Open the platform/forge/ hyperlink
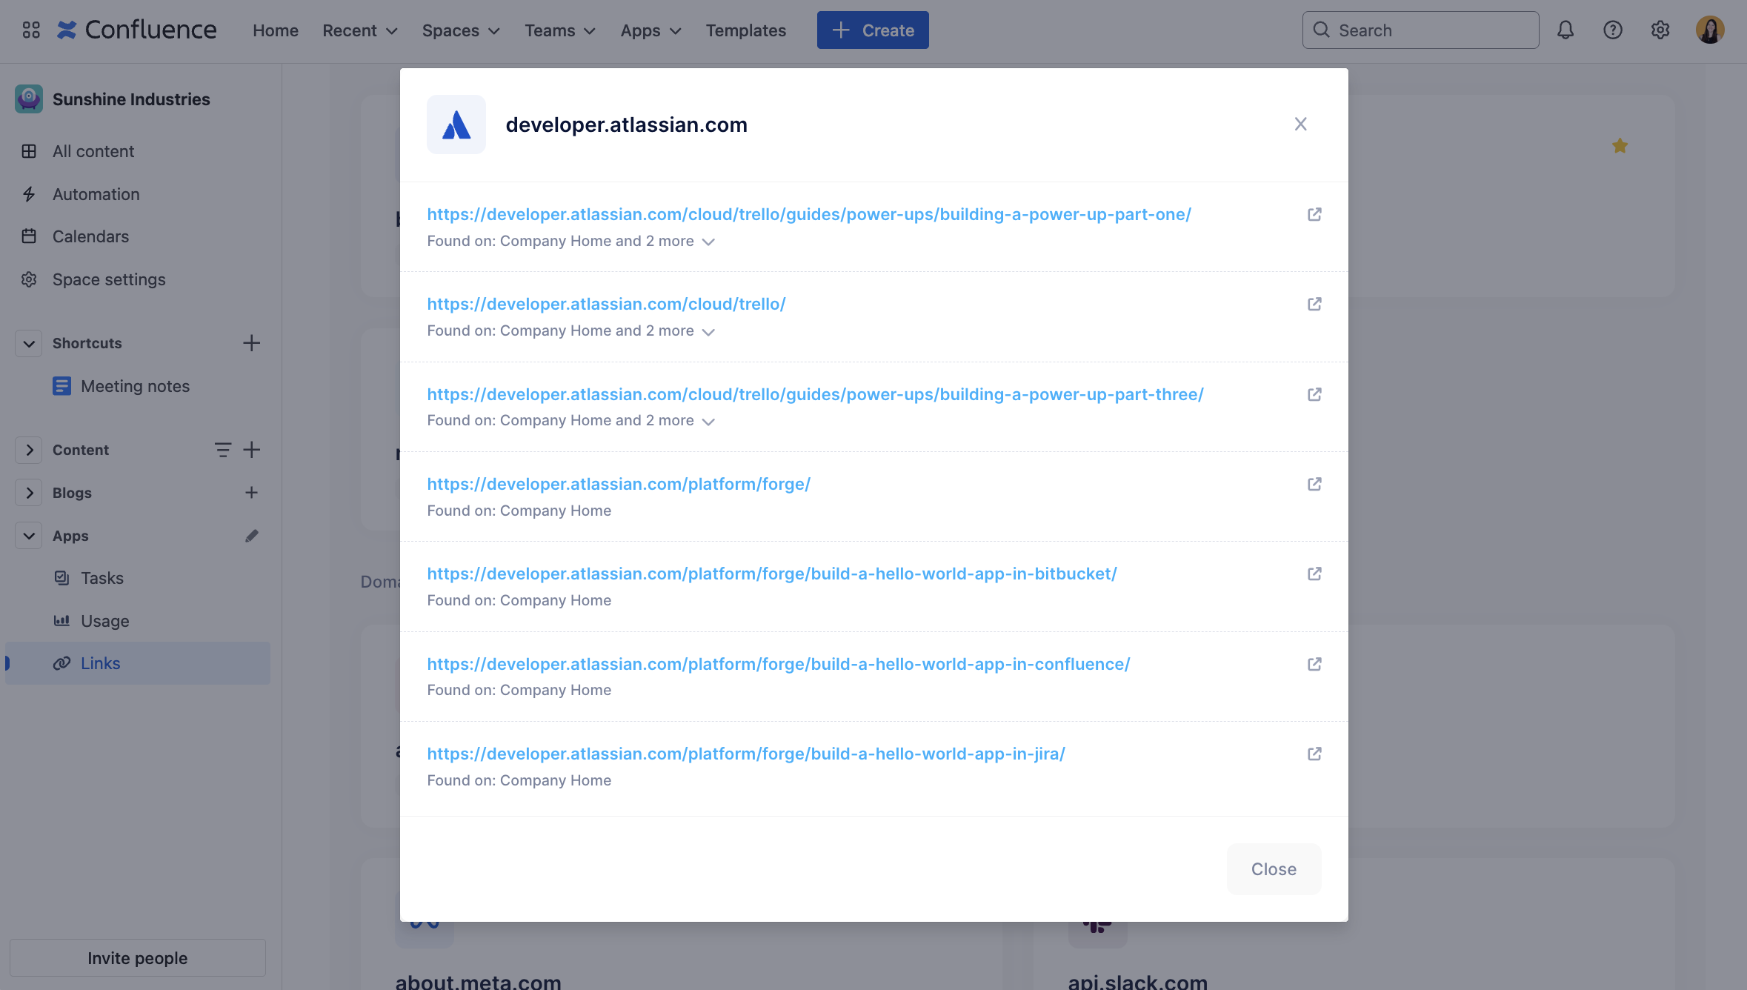 619,484
